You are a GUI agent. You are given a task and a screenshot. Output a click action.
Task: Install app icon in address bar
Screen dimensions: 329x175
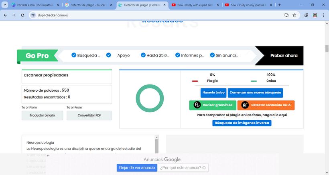[x=286, y=15]
